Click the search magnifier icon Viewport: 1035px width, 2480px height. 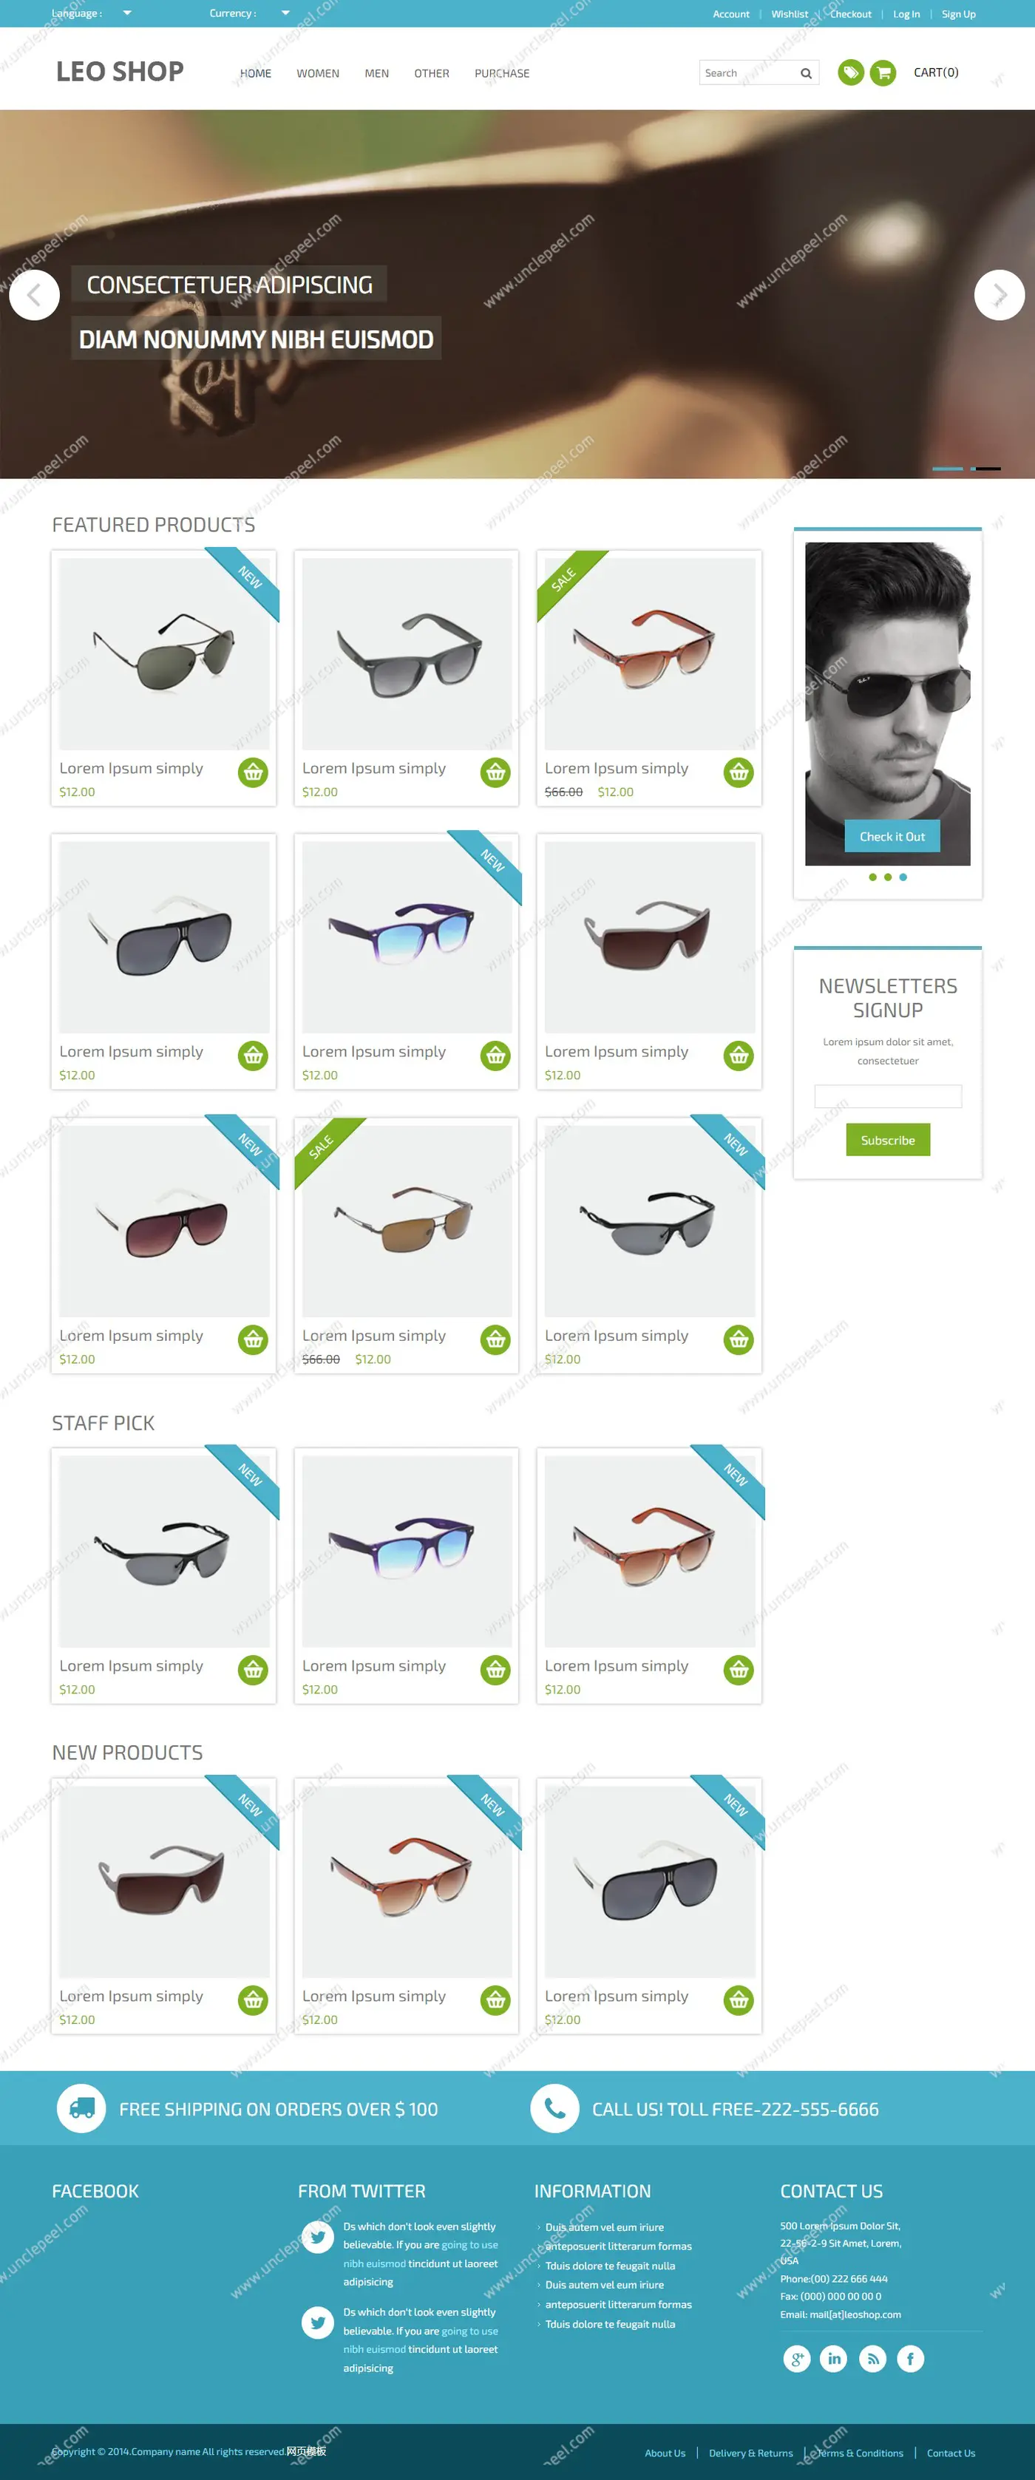click(806, 73)
